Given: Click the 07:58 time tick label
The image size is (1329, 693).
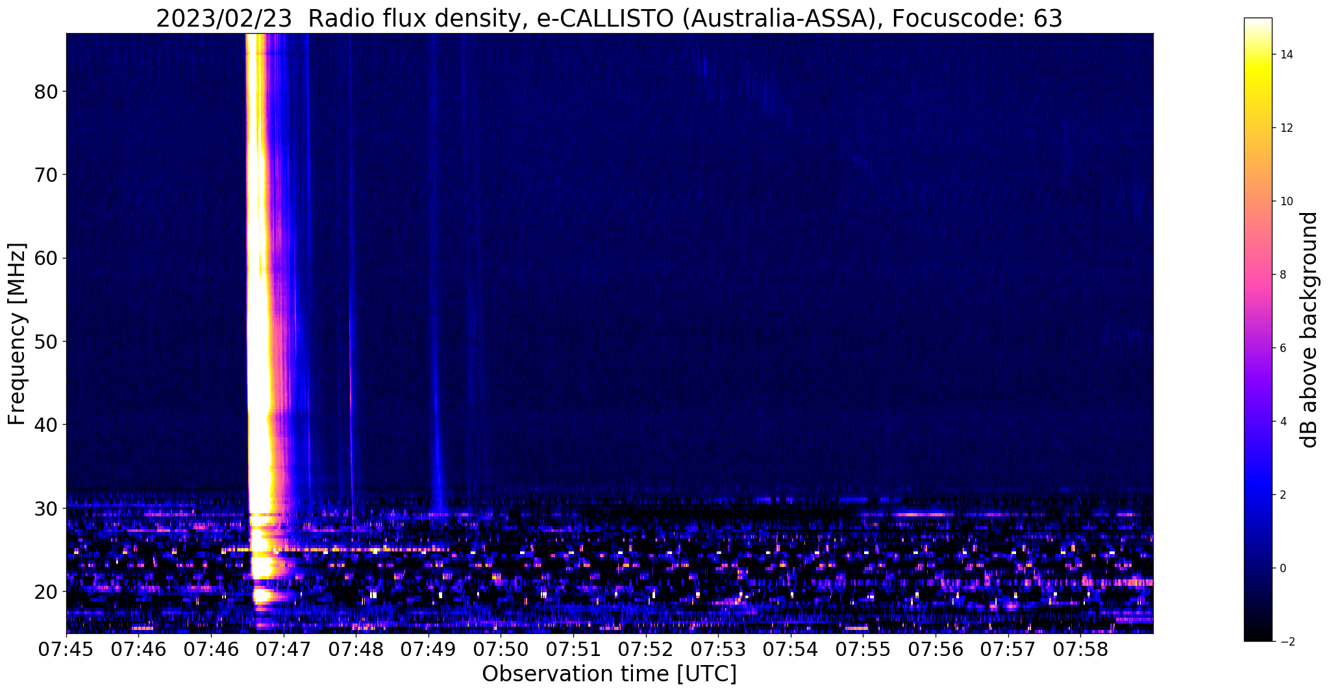Looking at the screenshot, I should tap(1080, 649).
